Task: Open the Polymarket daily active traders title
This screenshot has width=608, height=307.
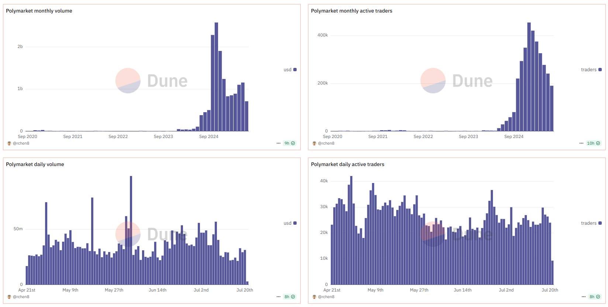Action: (x=347, y=164)
